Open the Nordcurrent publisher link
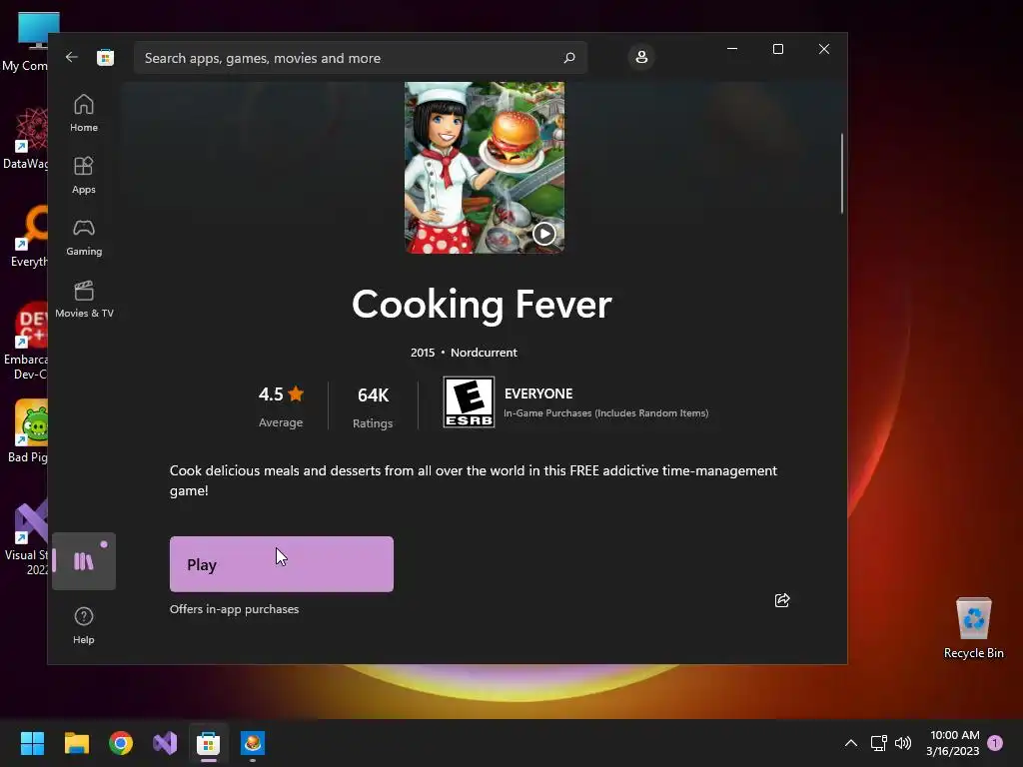The height and width of the screenshot is (767, 1023). click(484, 353)
